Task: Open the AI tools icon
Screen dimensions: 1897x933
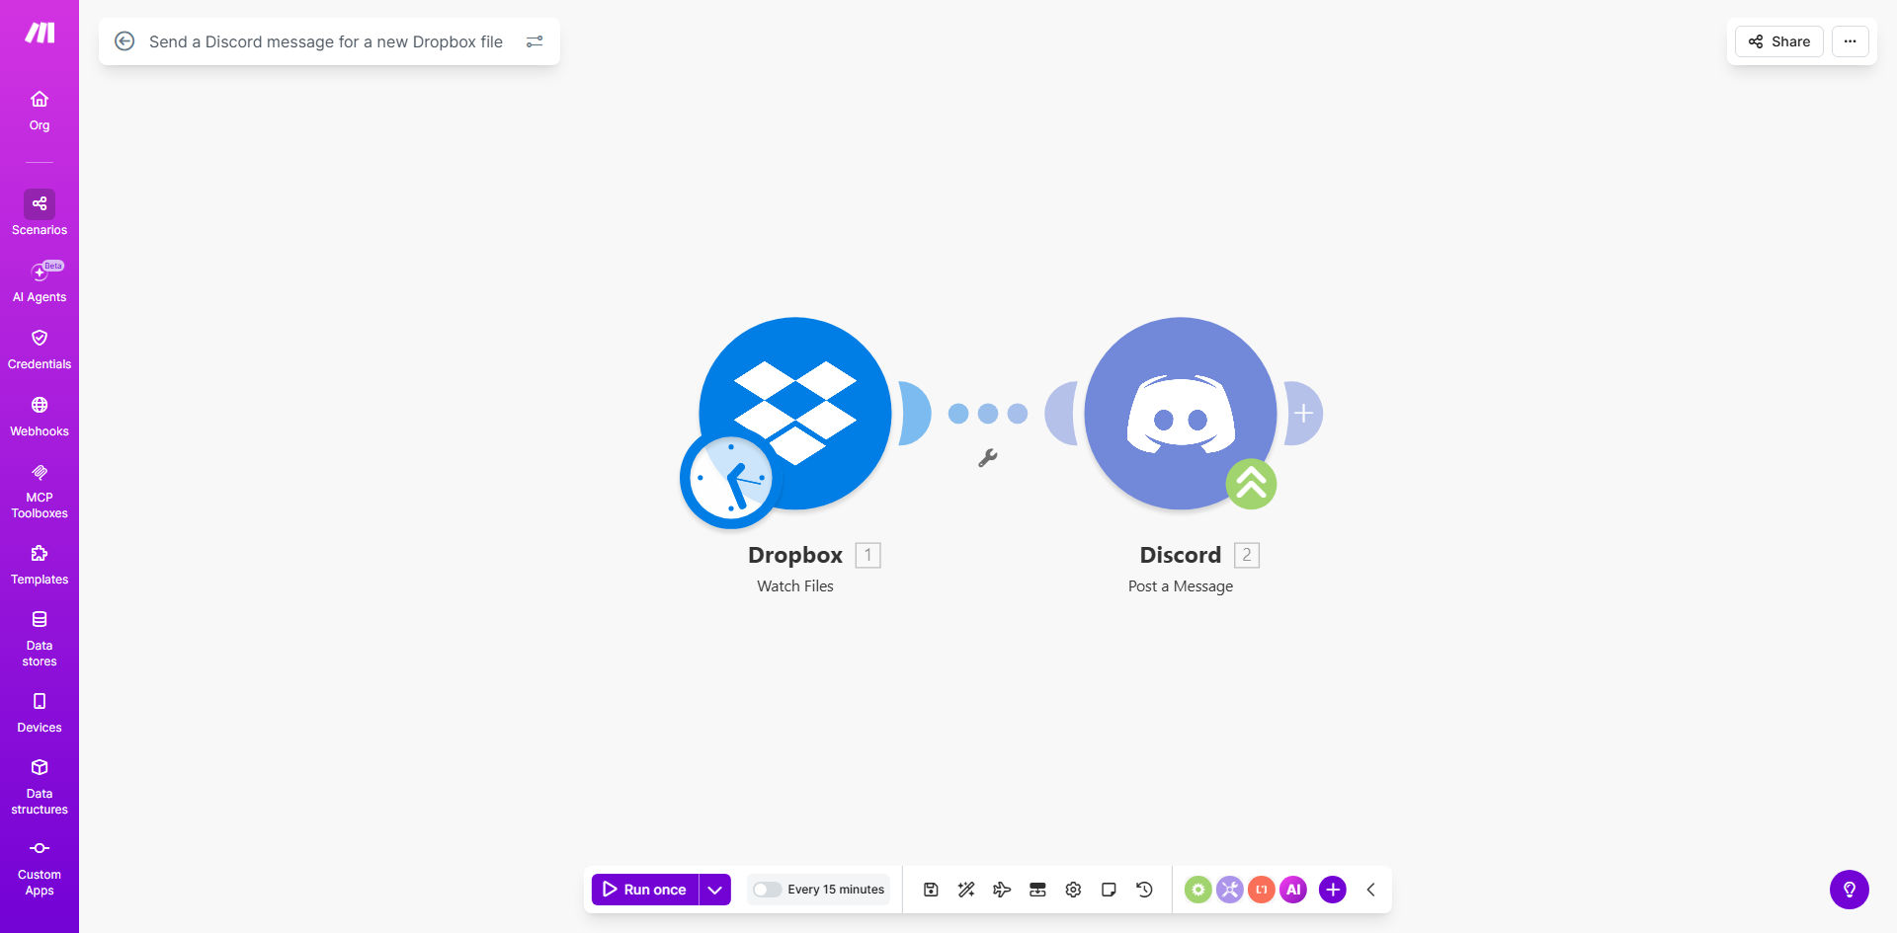Action: click(x=1293, y=890)
